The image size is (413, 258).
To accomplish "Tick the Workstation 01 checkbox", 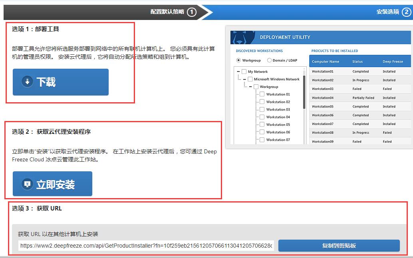I will click(262, 94).
